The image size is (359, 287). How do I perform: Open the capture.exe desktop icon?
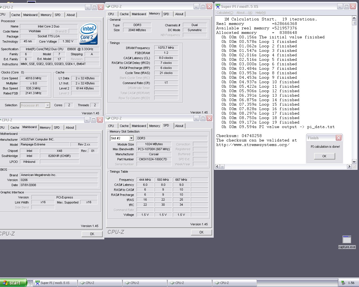point(347,242)
